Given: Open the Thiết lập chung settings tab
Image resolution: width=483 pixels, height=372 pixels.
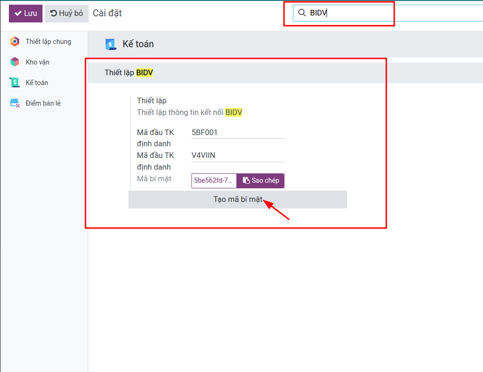Looking at the screenshot, I should [x=48, y=42].
